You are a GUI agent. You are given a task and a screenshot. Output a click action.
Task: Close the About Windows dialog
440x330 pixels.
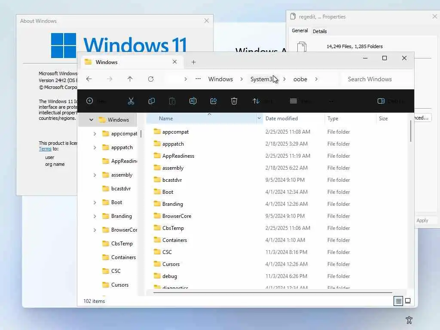(207, 21)
